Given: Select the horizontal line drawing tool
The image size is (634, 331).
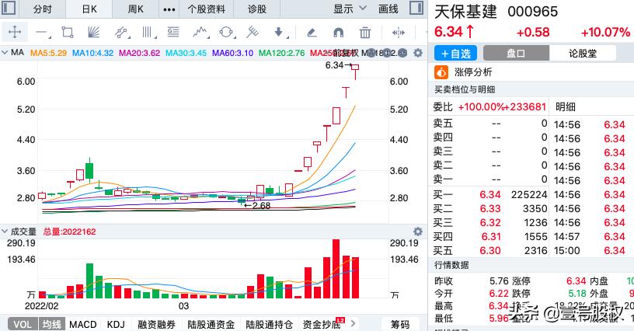Looking at the screenshot, I should (x=42, y=33).
